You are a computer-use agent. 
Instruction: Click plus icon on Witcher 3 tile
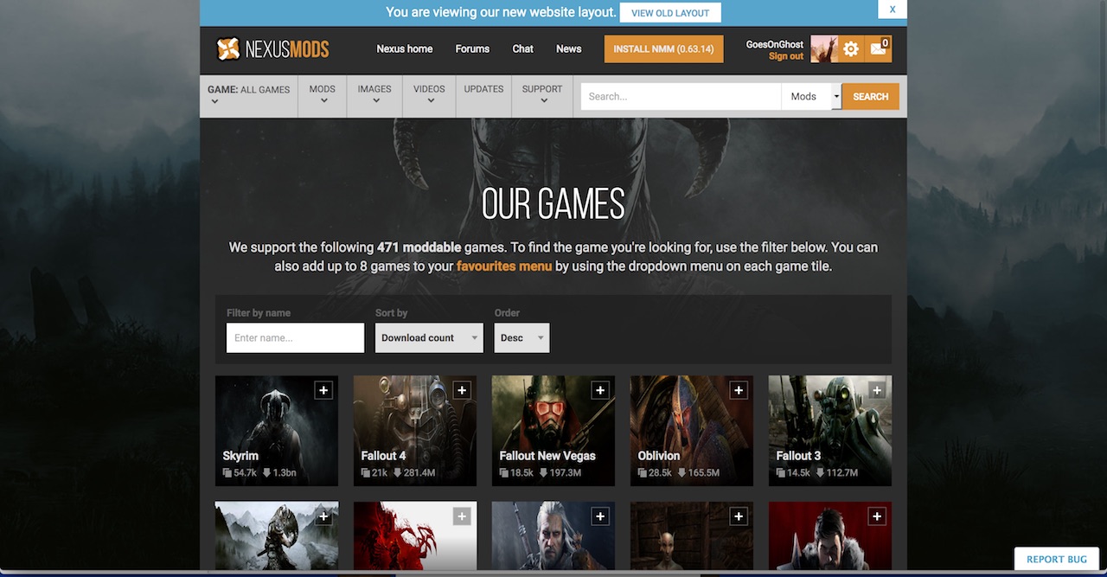600,516
